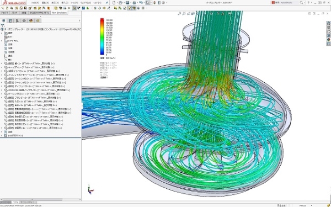
Task: Open the DisplayManager colored sphere tab
Action: (x=31, y=21)
